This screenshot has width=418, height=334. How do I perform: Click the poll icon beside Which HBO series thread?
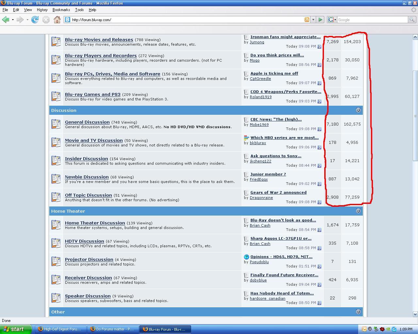pos(247,138)
